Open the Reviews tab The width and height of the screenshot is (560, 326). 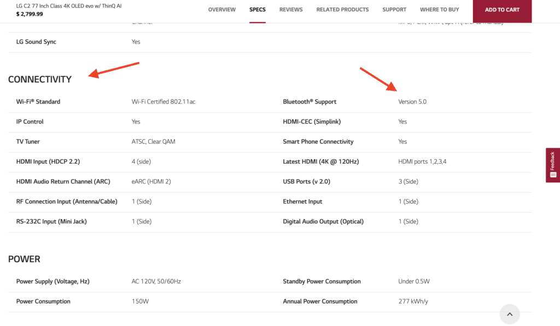291,10
